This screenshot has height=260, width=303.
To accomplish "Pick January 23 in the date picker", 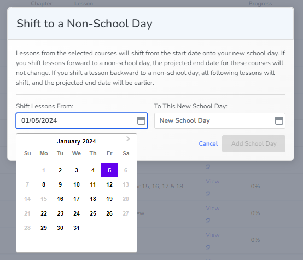I will [x=60, y=213].
